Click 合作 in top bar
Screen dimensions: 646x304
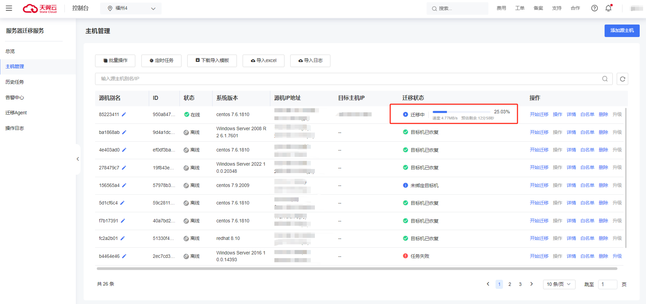[575, 8]
